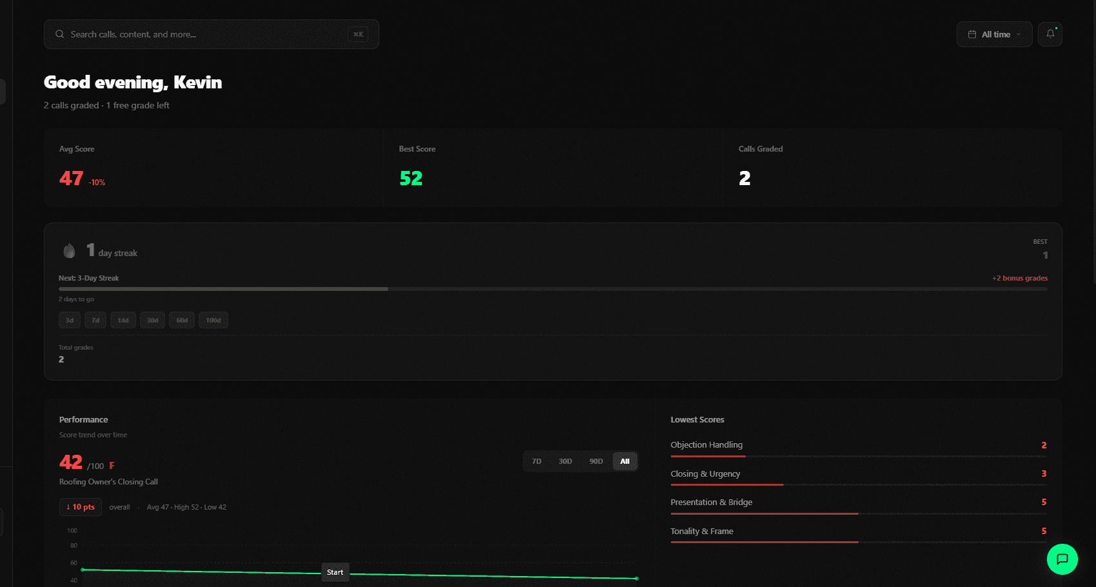
Task: Click the Start marker on the chart
Action: 335,572
